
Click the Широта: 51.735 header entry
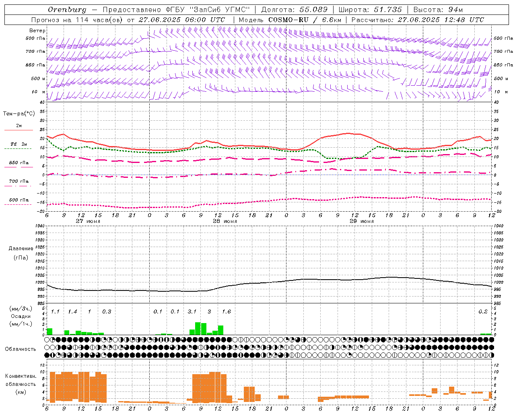click(370, 10)
